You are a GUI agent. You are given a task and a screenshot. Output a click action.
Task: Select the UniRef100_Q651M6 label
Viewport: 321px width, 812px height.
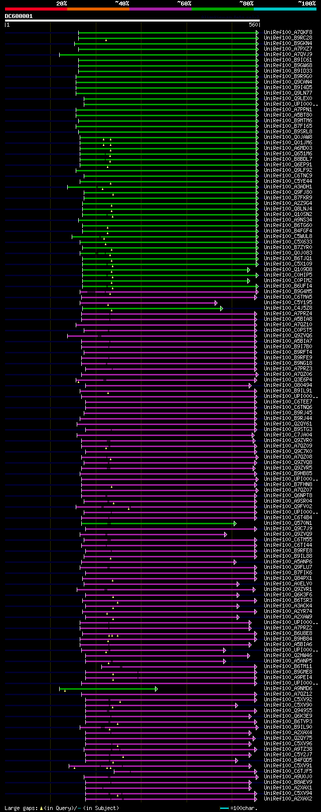click(x=288, y=153)
